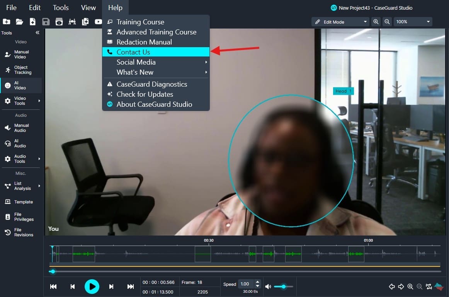The width and height of the screenshot is (449, 297).
Task: Mute audio using the speaker icon
Action: click(x=268, y=287)
